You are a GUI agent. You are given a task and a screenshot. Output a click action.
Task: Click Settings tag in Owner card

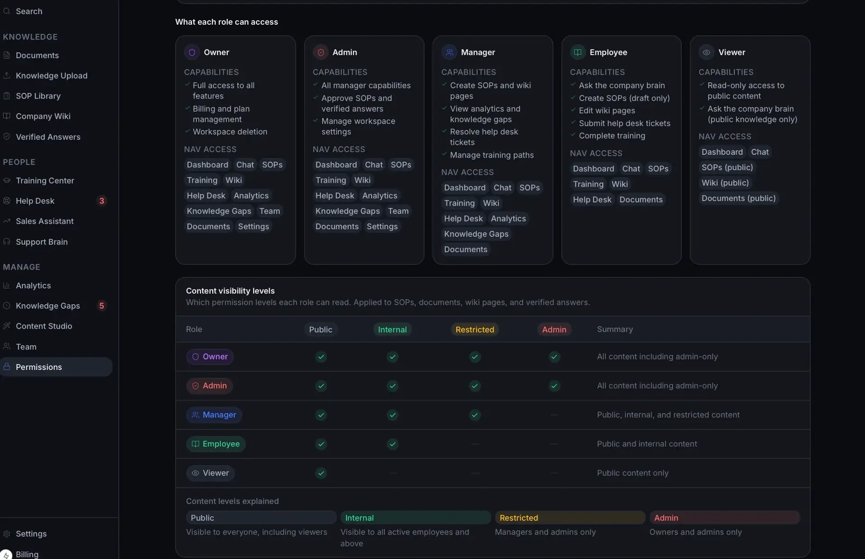tap(254, 226)
